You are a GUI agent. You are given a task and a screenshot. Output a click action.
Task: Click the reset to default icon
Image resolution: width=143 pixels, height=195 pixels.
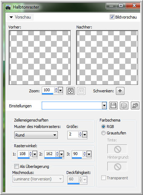(x=135, y=106)
